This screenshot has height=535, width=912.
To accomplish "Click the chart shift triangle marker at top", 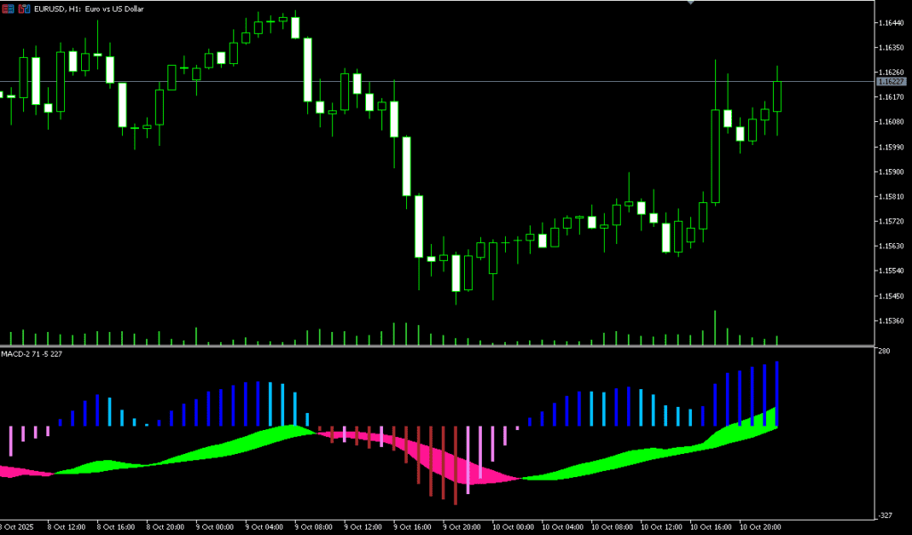I will tap(689, 3).
